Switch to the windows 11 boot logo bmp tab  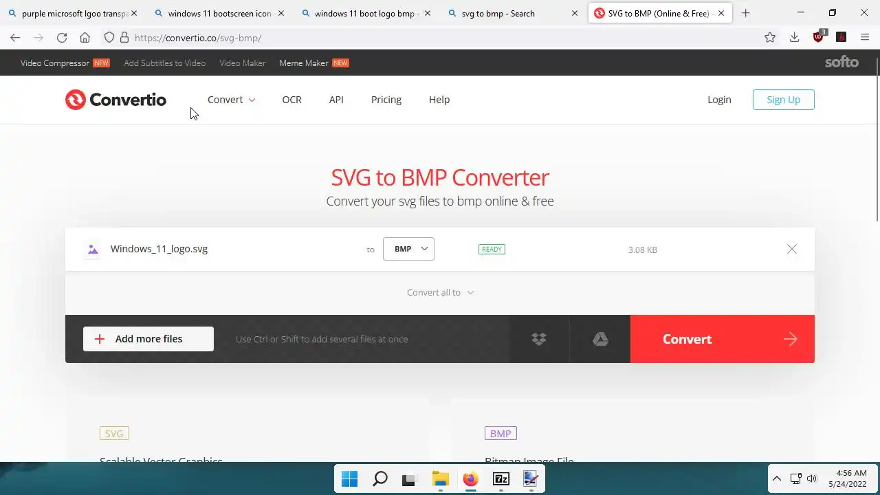point(366,13)
